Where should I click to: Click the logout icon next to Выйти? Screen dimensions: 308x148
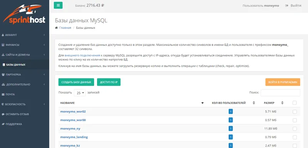[287, 5]
